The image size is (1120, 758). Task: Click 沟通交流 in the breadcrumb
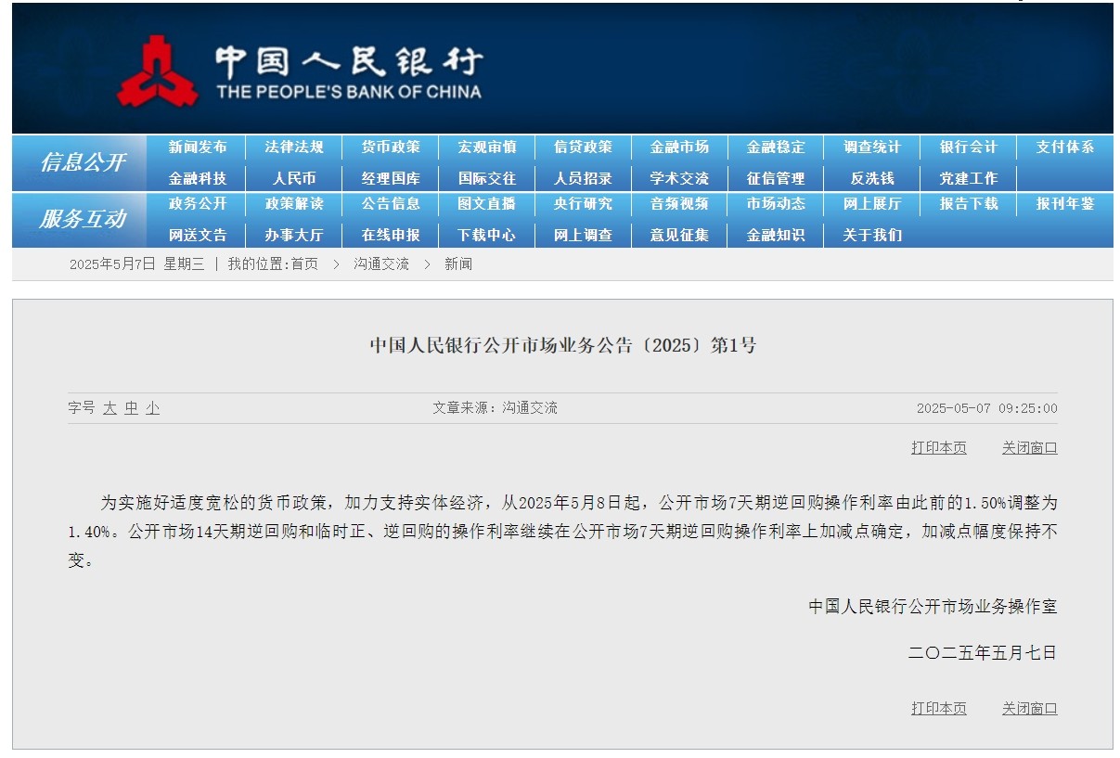click(381, 264)
